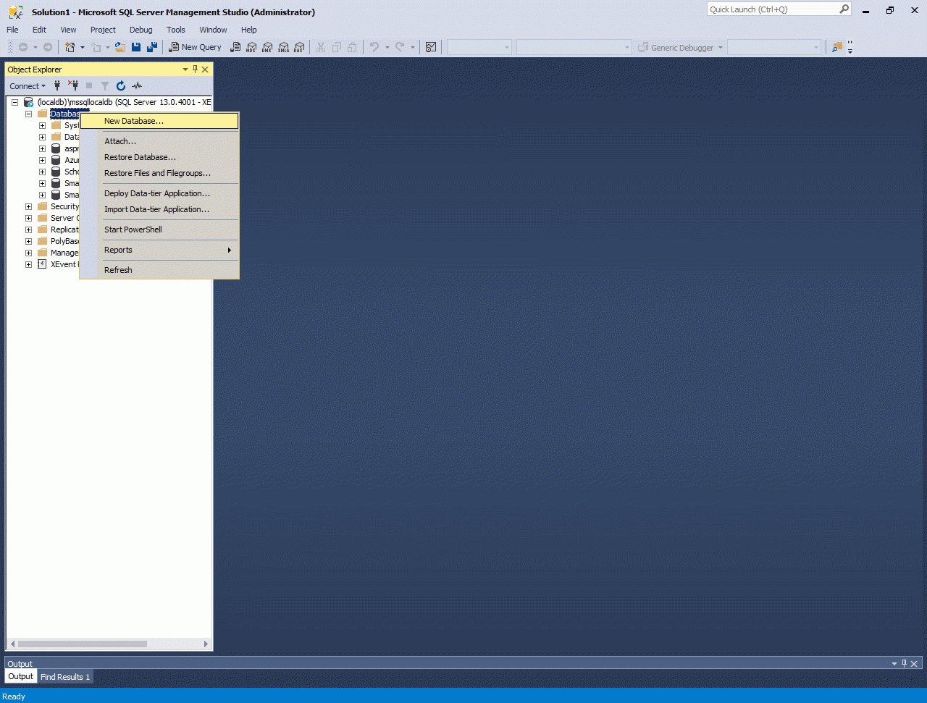The height and width of the screenshot is (703, 927).
Task: Expand the Security folder node
Action: coord(29,206)
